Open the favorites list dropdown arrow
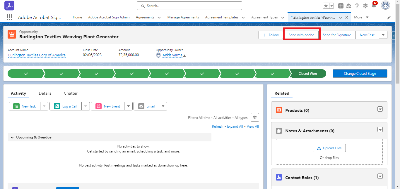This screenshot has height=189, width=400. tap(331, 6)
